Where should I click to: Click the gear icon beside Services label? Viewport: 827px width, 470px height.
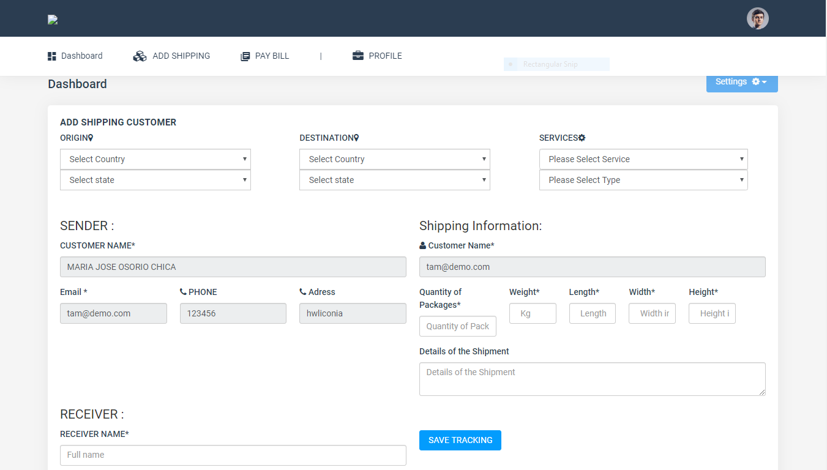[x=582, y=138]
